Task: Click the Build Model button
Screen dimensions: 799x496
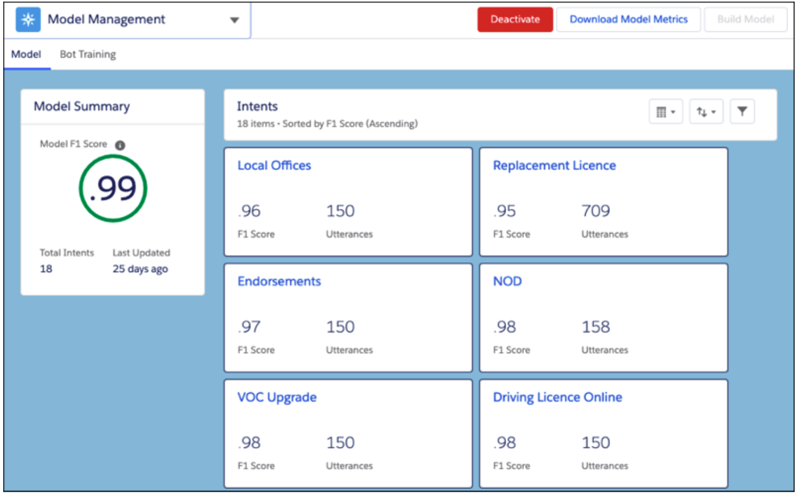Action: coord(745,19)
